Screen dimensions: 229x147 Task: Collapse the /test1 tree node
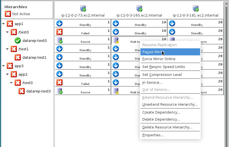(x=7, y=49)
